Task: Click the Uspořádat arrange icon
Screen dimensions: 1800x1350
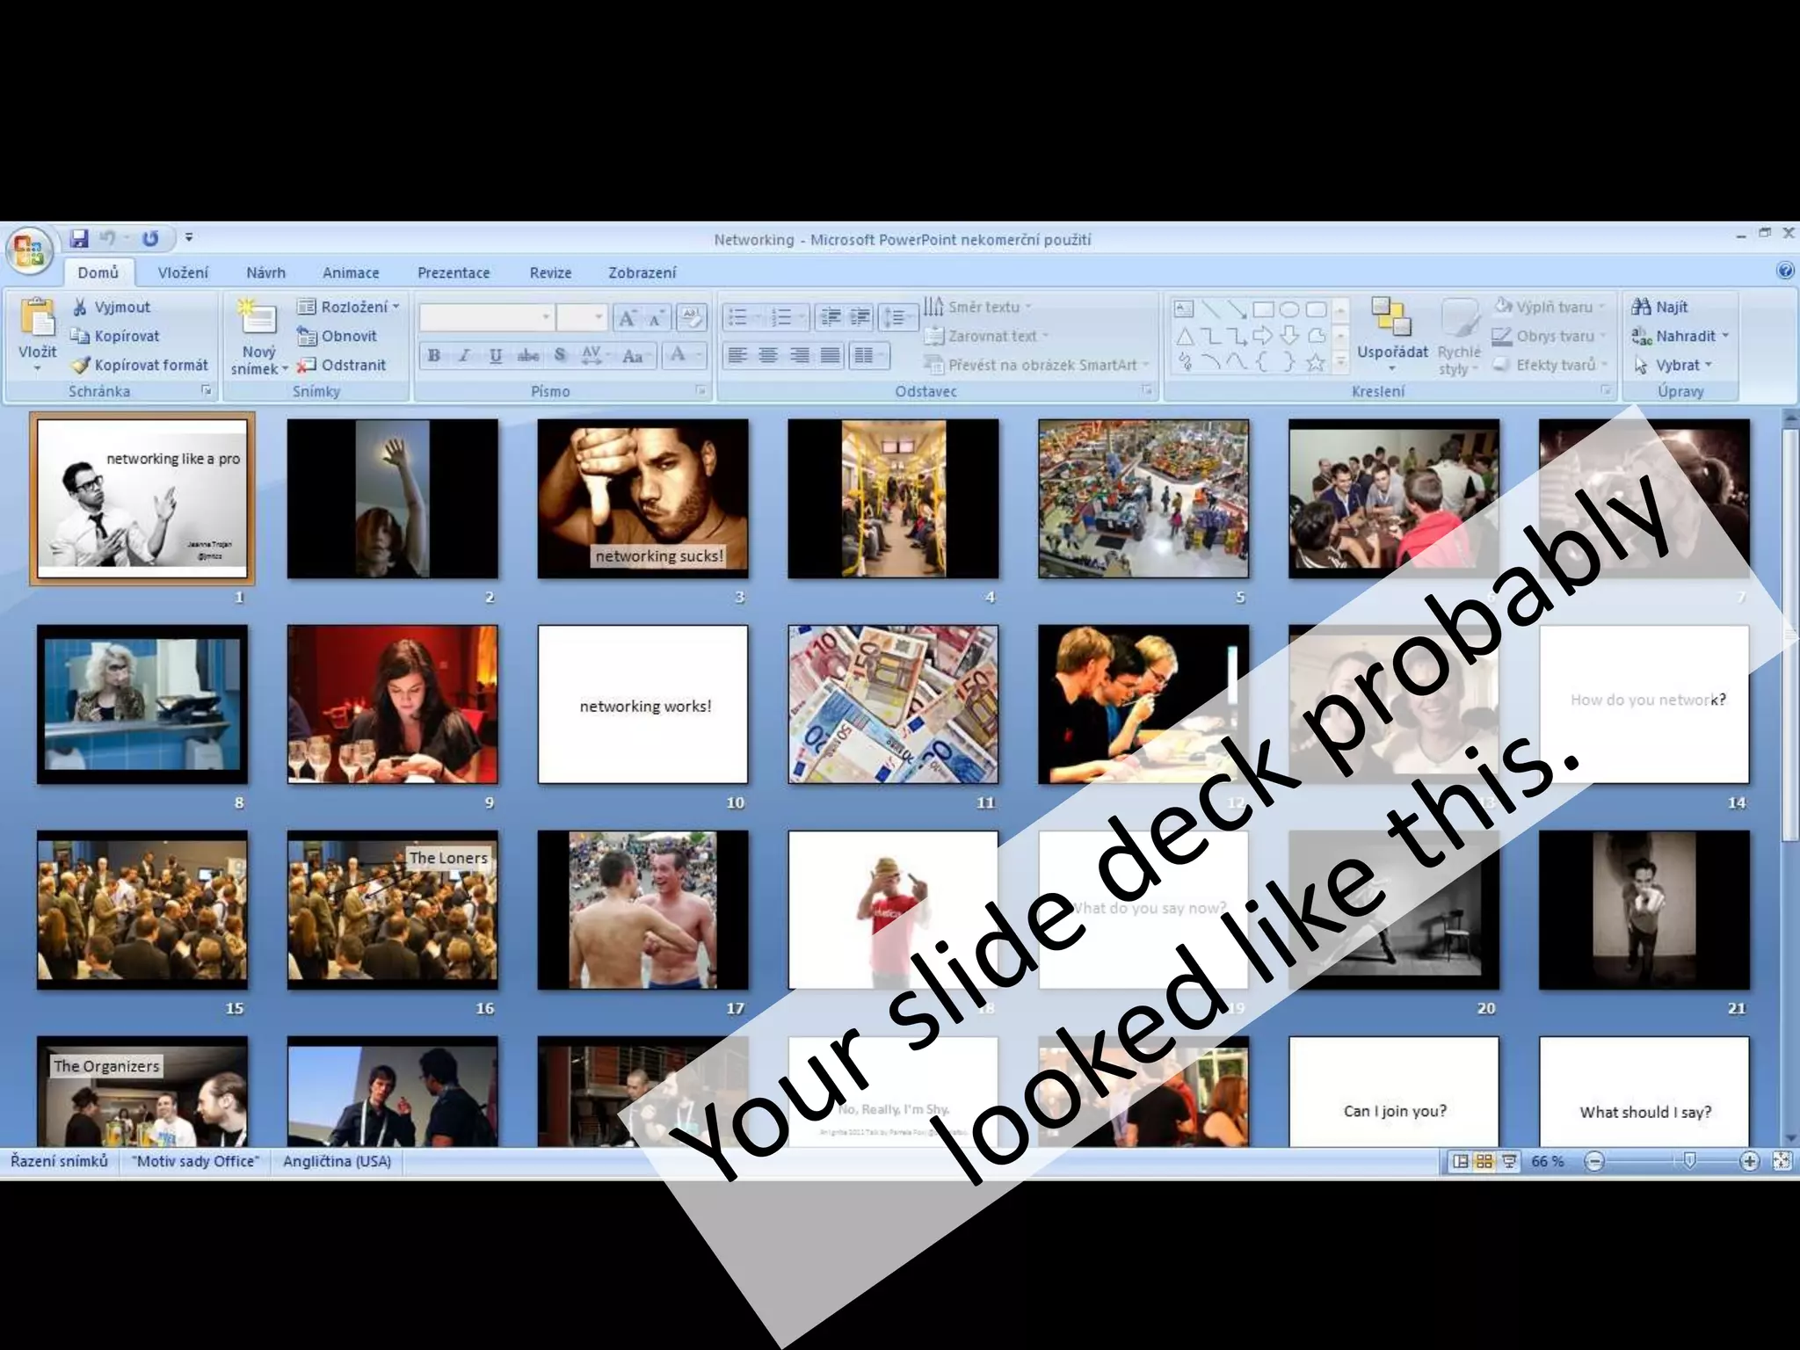Action: click(1391, 316)
